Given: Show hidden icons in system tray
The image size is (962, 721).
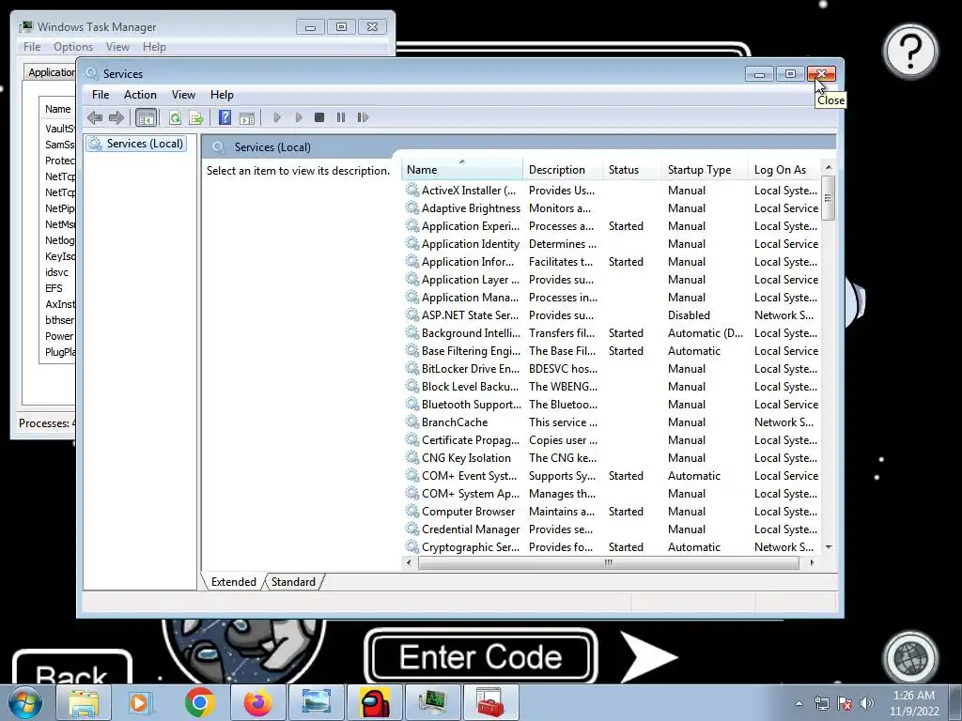Looking at the screenshot, I should pyautogui.click(x=799, y=703).
